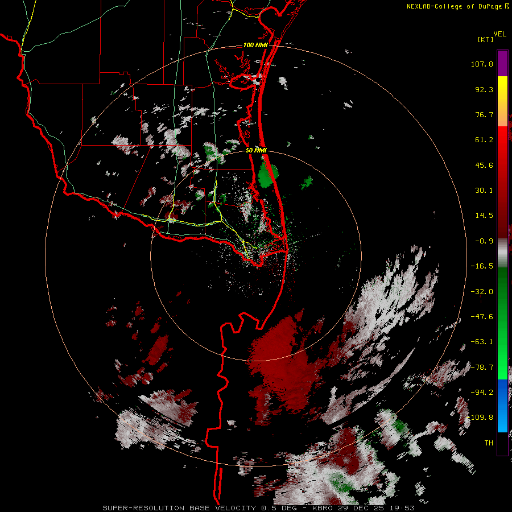Click the Super-Resolution Base Velocity caption text
The image size is (512, 512).
(258, 508)
